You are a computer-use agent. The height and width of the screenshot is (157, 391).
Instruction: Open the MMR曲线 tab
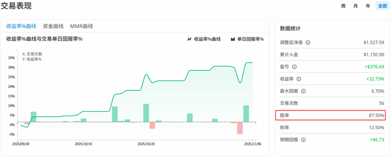81,26
